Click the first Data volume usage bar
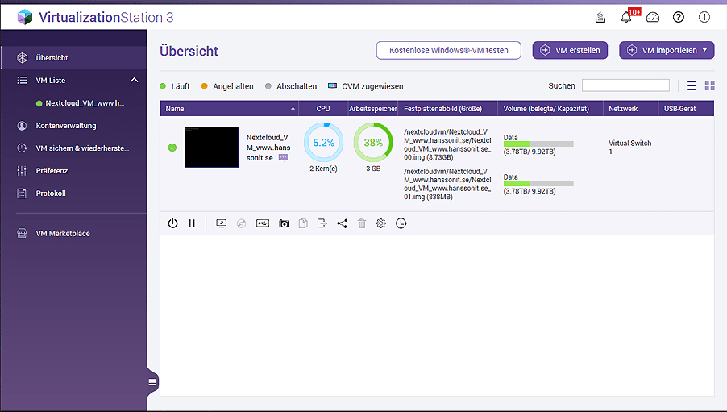This screenshot has height=412, width=727. pyautogui.click(x=538, y=144)
